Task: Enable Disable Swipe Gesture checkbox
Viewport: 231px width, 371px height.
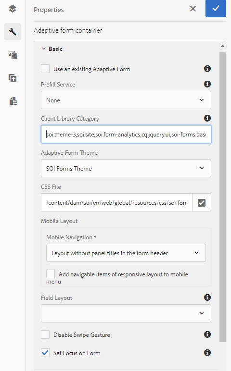Action: tap(45, 334)
